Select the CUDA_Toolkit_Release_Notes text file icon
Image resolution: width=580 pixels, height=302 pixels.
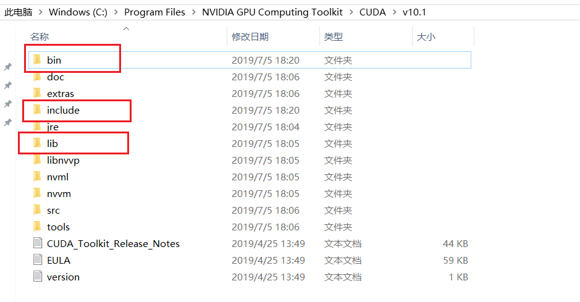[x=37, y=243]
